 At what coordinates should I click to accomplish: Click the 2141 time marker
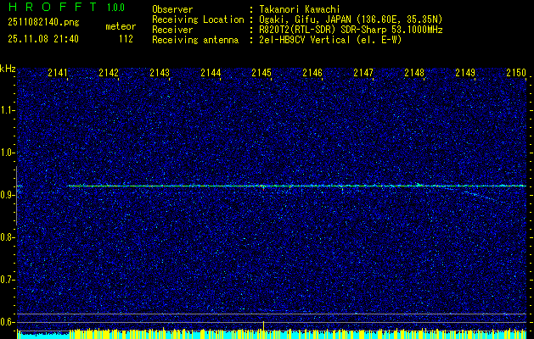point(58,73)
